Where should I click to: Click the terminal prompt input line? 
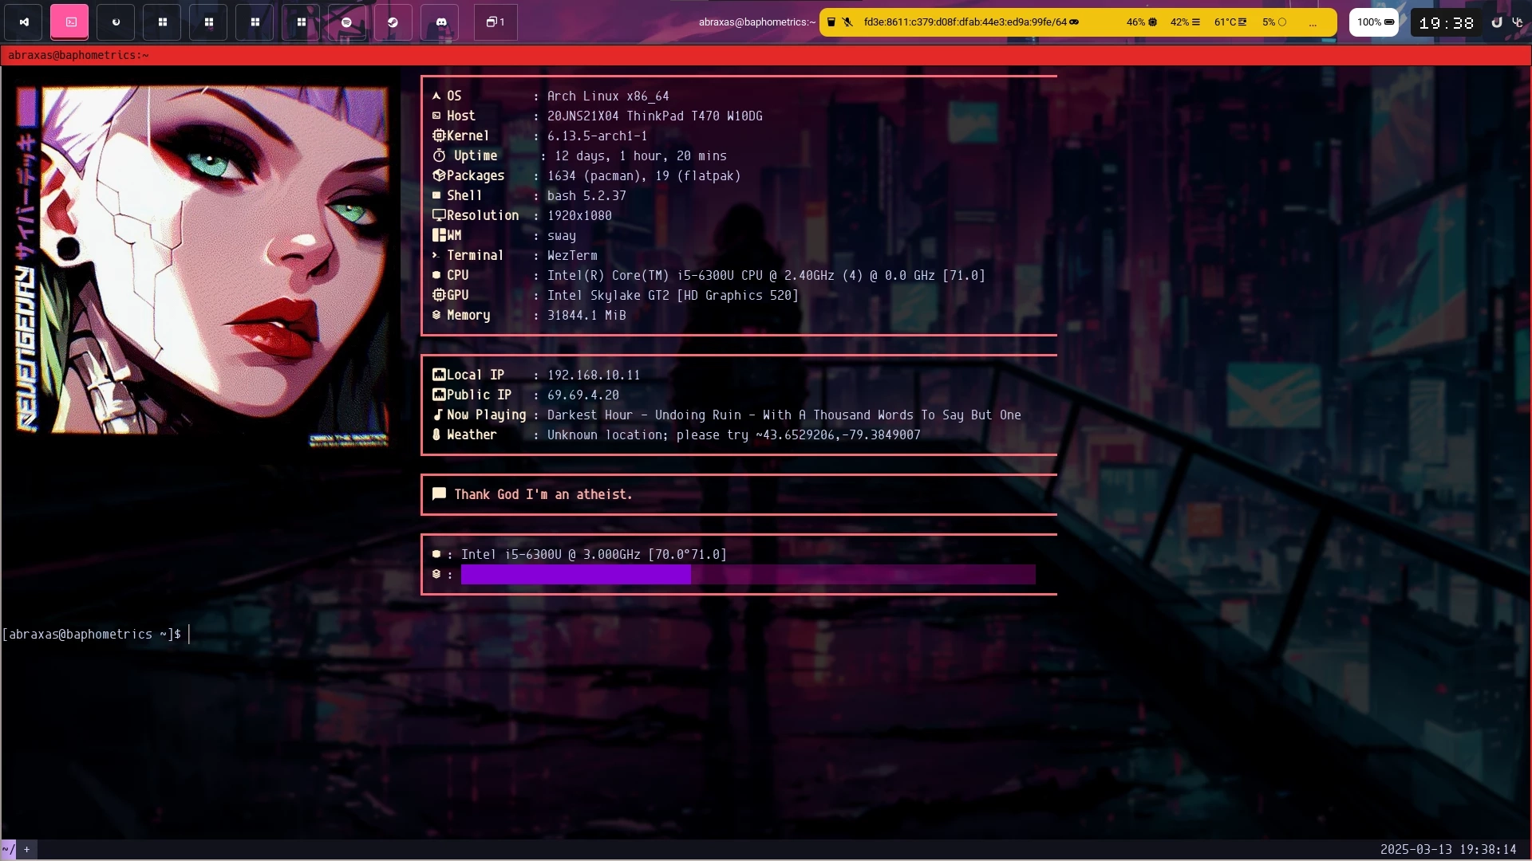pyautogui.click(x=96, y=635)
